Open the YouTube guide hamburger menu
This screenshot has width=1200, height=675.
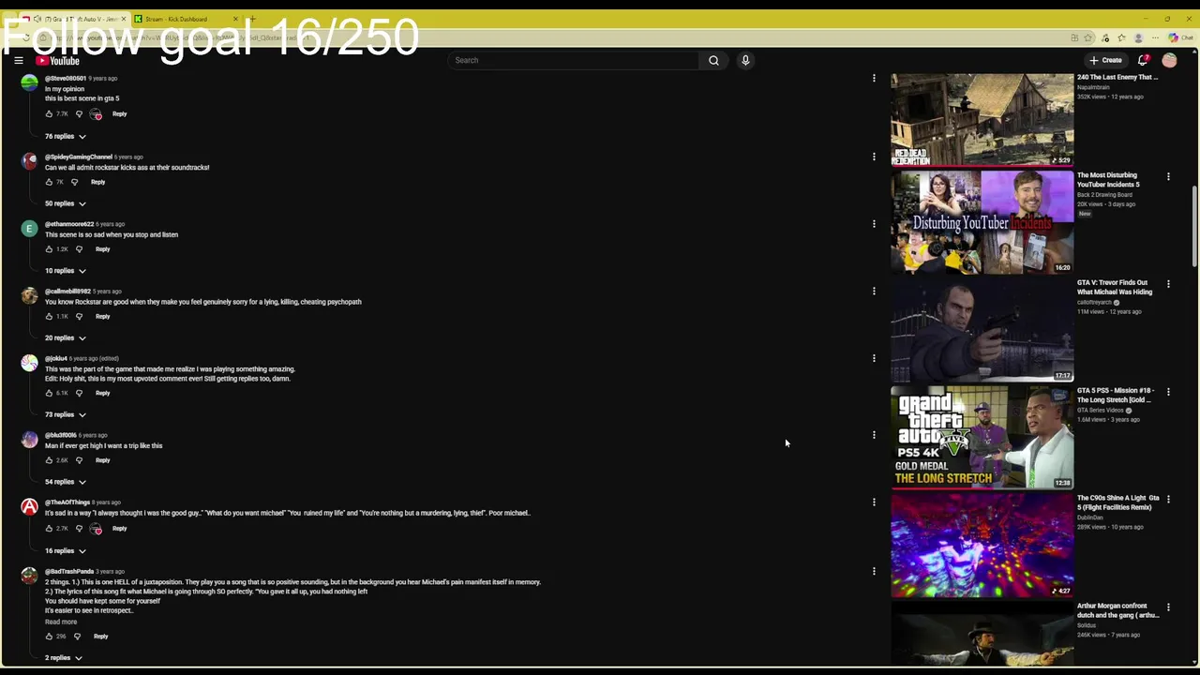pyautogui.click(x=18, y=60)
